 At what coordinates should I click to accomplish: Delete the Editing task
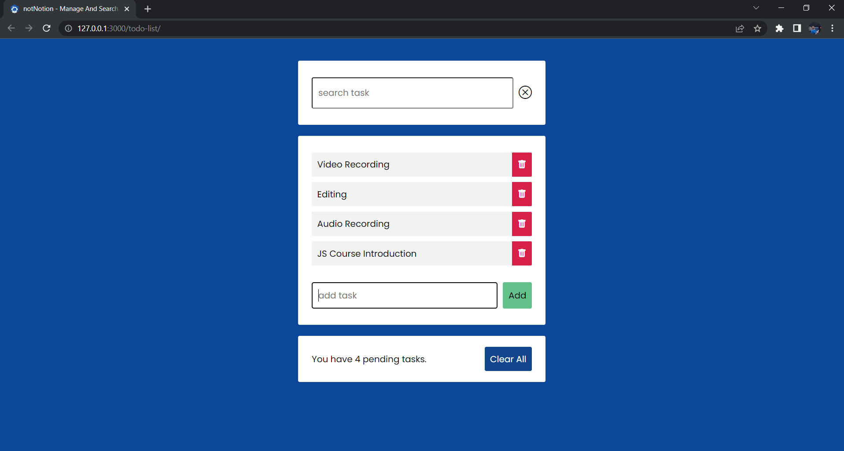tap(522, 194)
